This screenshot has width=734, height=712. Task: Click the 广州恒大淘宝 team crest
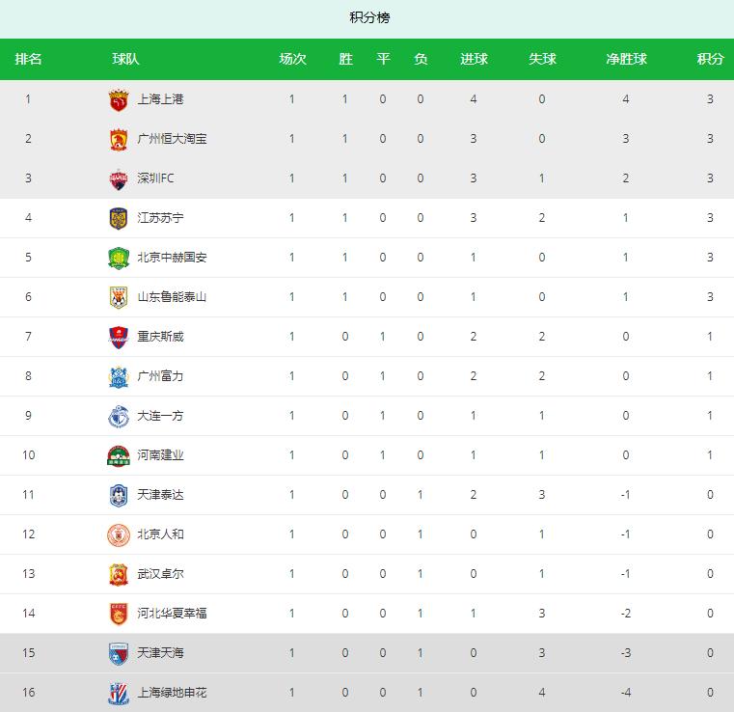tap(118, 139)
